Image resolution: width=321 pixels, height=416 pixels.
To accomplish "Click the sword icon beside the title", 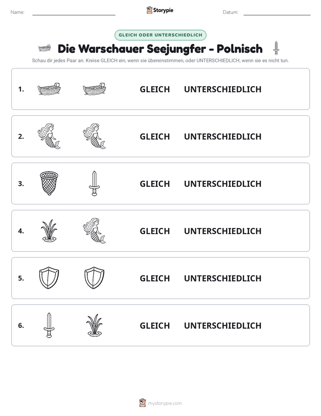I will tap(276, 48).
